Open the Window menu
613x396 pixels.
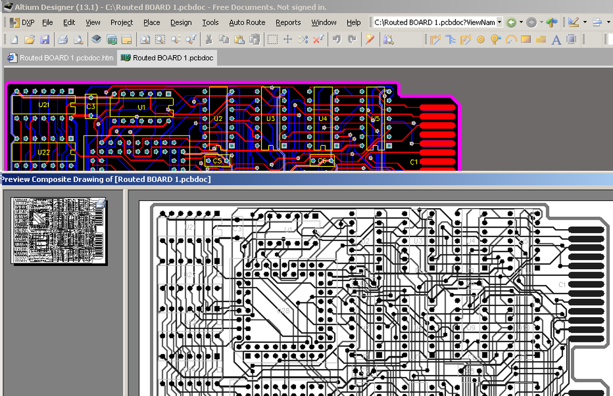324,22
